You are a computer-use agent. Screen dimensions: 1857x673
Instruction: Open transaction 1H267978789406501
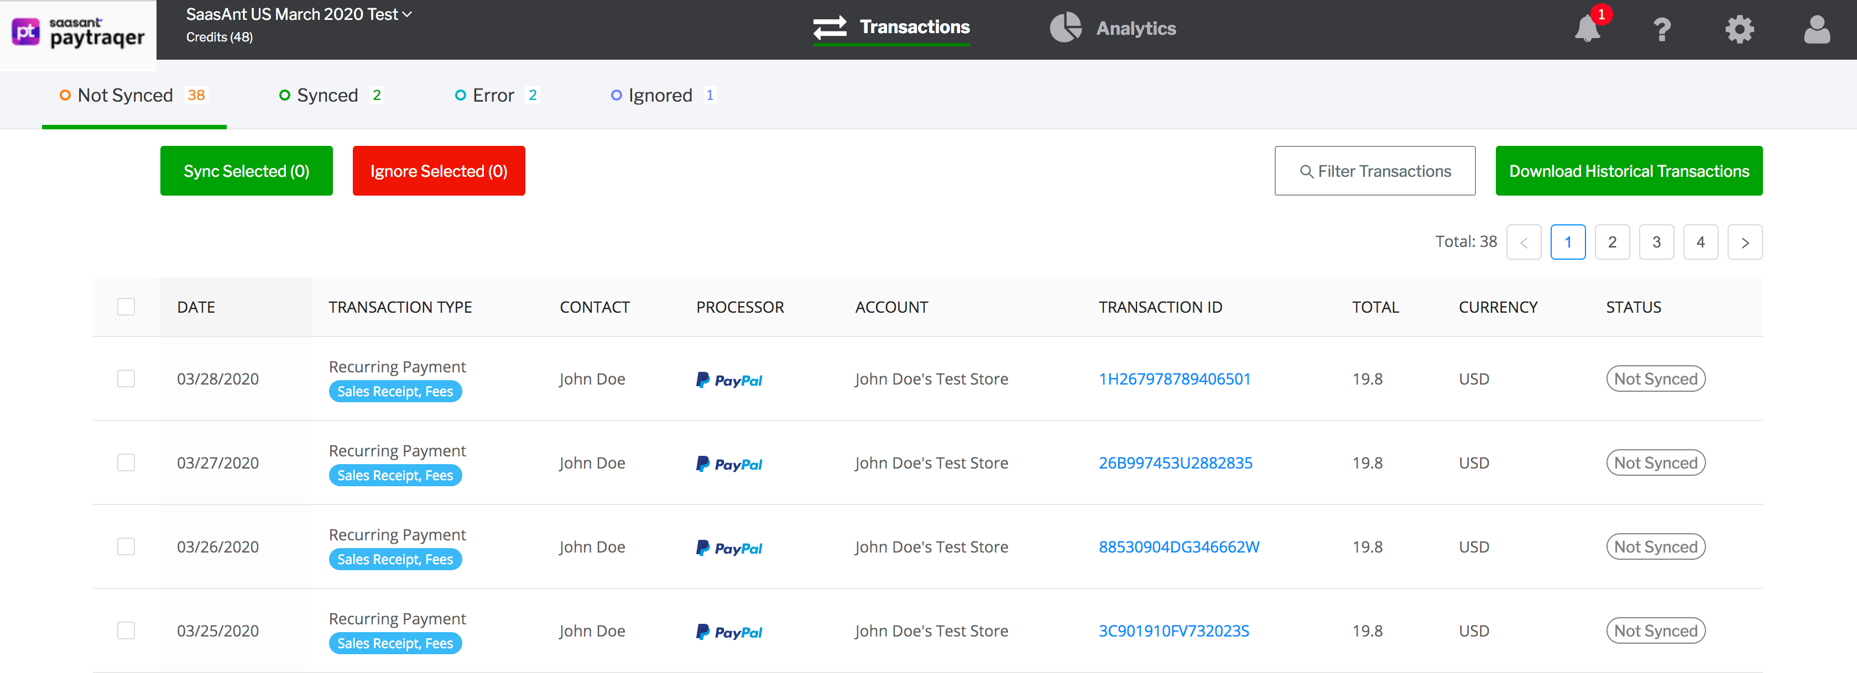pyautogui.click(x=1175, y=379)
